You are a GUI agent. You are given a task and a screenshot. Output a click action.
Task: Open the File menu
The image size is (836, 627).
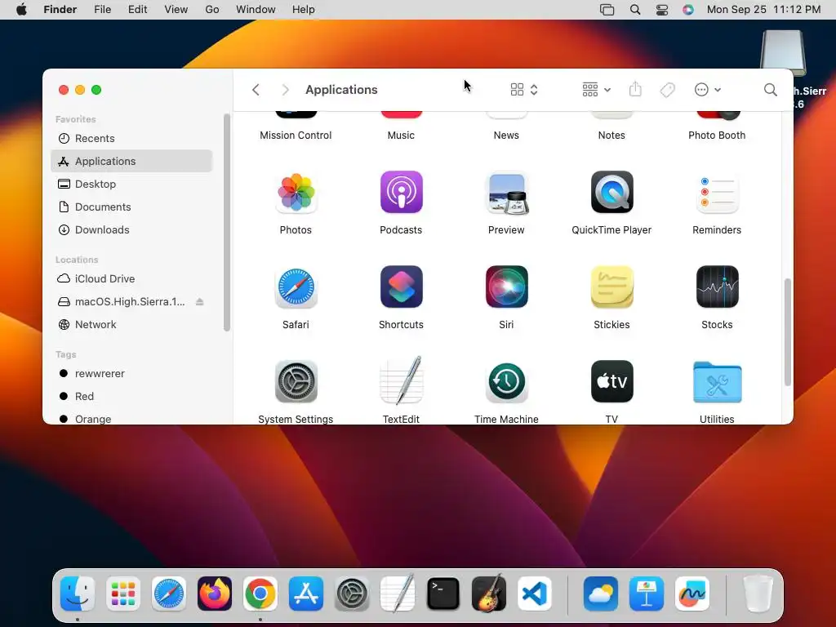point(102,10)
